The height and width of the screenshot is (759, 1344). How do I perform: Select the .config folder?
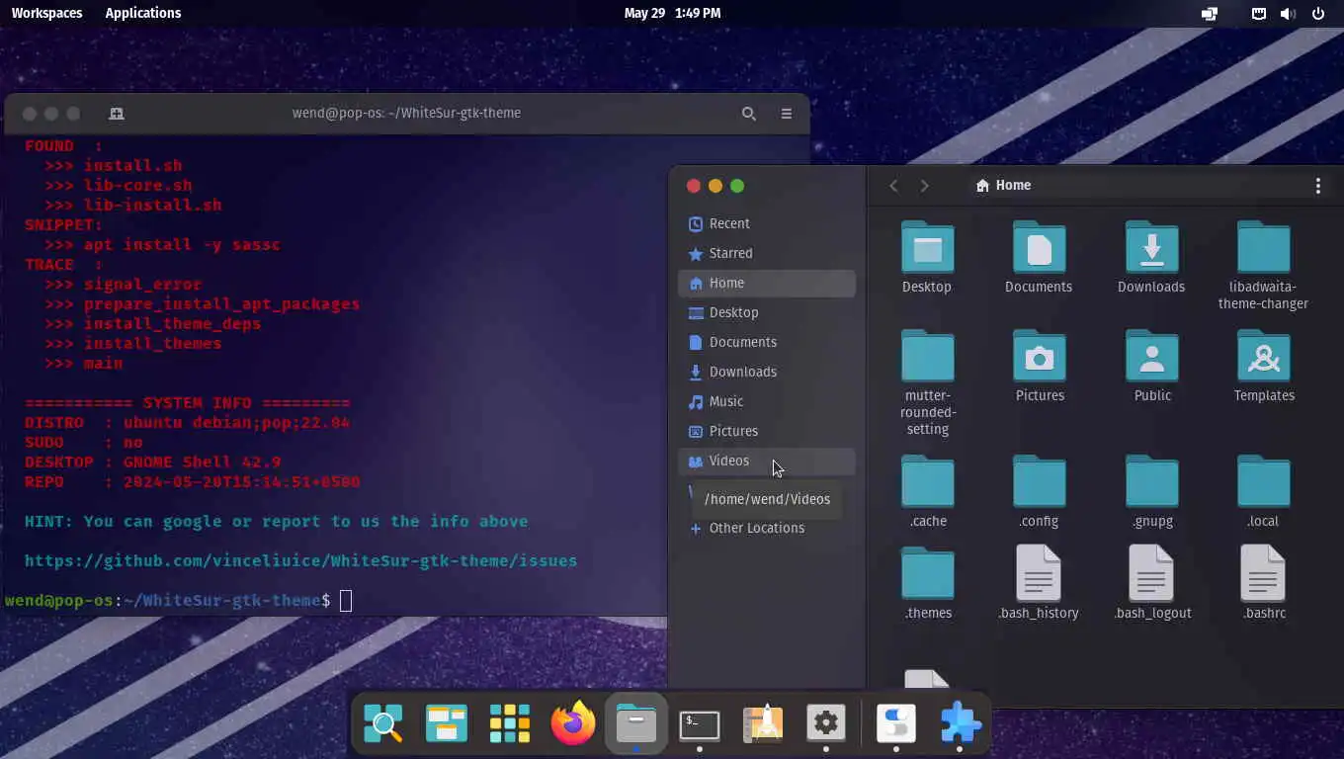click(1040, 491)
